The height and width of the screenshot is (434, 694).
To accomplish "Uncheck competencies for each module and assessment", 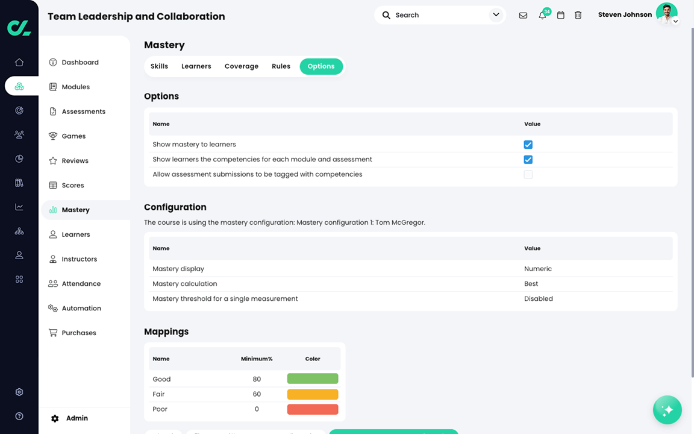I will 528,159.
